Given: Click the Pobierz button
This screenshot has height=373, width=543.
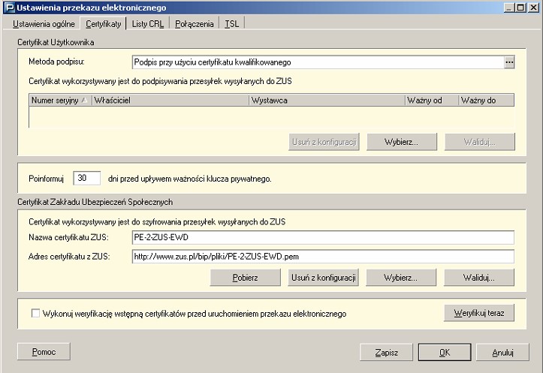Looking at the screenshot, I should (245, 278).
